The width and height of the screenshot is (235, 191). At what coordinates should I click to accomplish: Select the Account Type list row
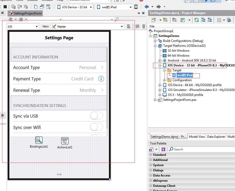point(59,67)
